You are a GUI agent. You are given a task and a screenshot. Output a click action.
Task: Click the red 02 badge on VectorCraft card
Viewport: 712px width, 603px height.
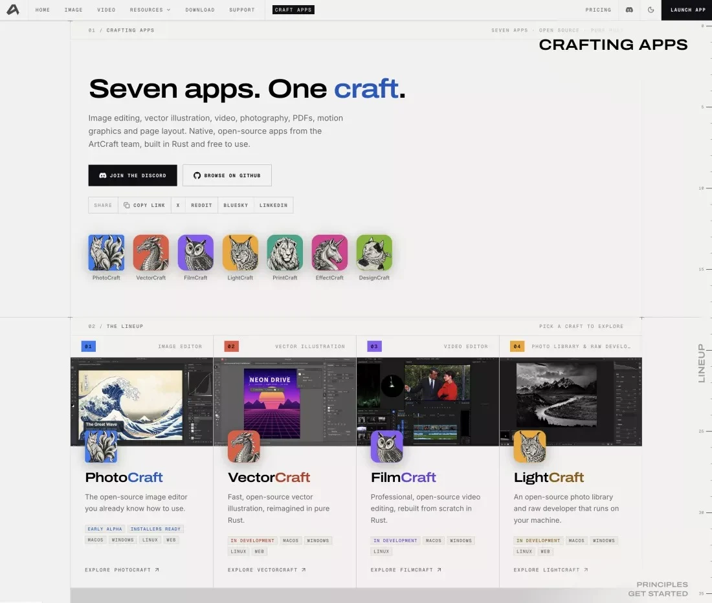coord(232,346)
